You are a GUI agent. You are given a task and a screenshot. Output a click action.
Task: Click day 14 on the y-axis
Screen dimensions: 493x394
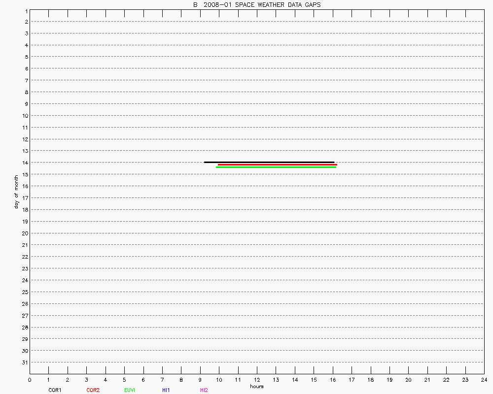point(24,163)
